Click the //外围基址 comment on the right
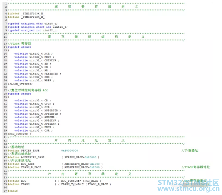Image resolution: width=222 pixels, height=195 pixels. pyautogui.click(x=190, y=150)
